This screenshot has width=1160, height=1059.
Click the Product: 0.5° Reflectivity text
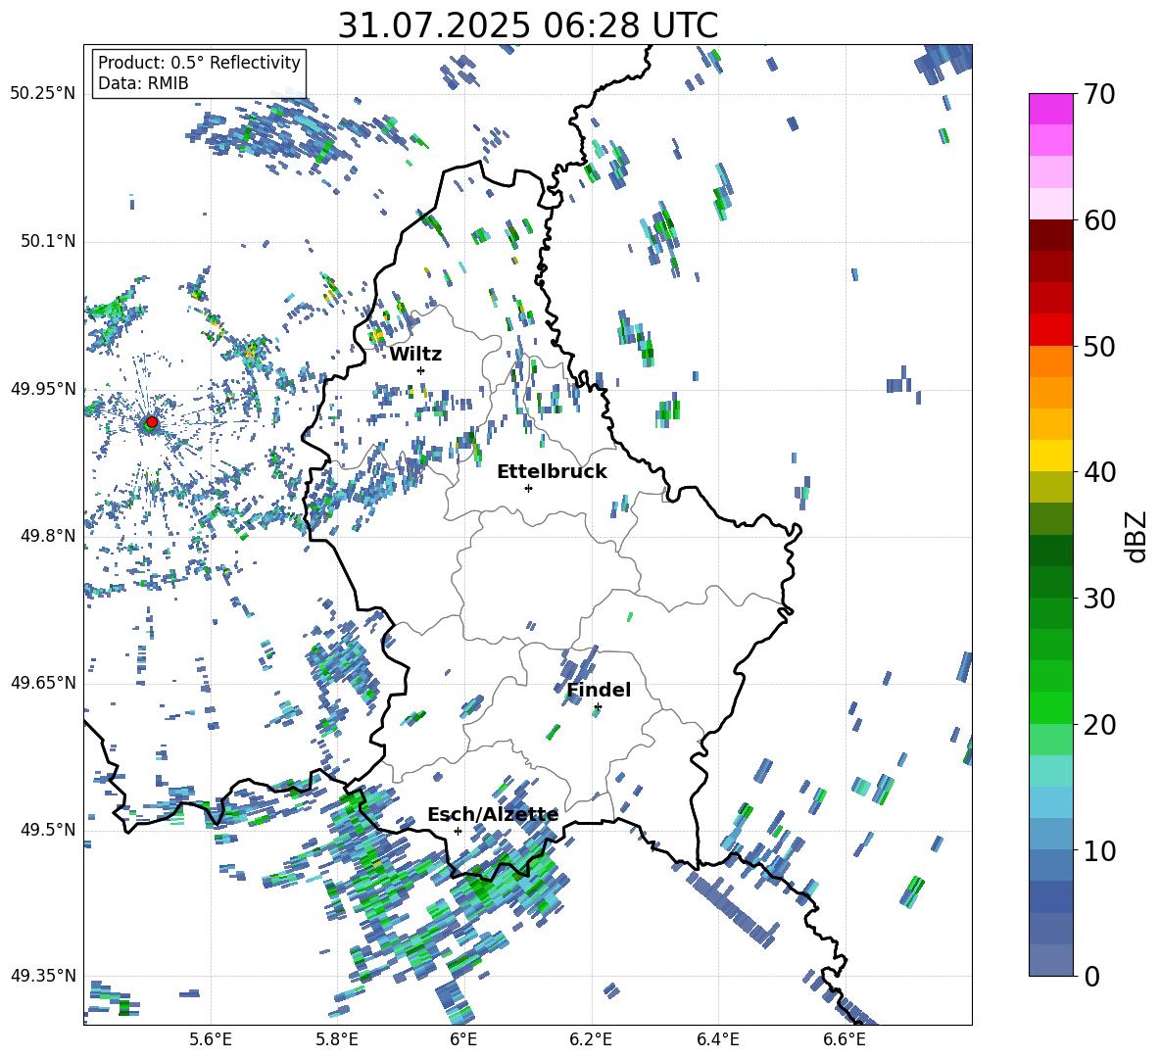point(199,63)
